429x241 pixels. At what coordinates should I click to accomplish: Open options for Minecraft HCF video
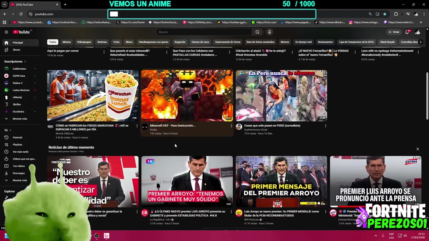[231, 126]
